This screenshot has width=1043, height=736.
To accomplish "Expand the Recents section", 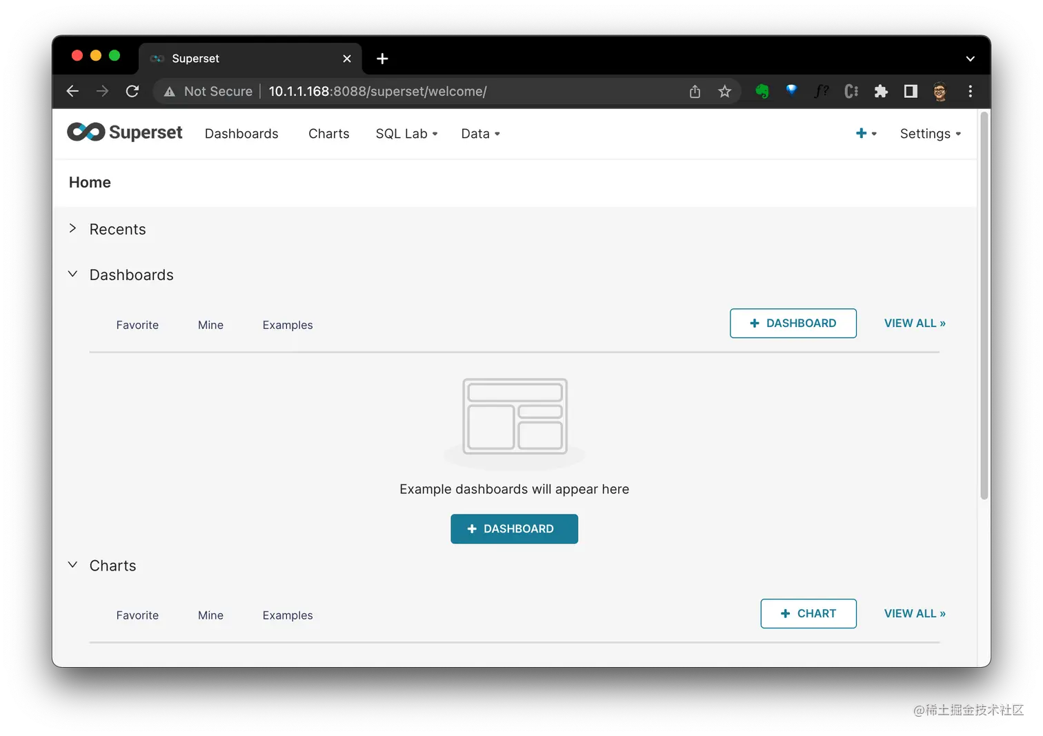I will point(72,228).
